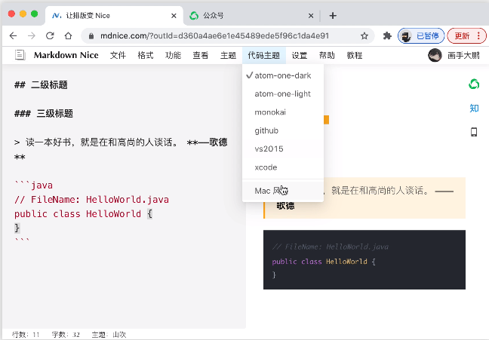Open the 教程 menu
This screenshot has width=489, height=340.
point(355,56)
